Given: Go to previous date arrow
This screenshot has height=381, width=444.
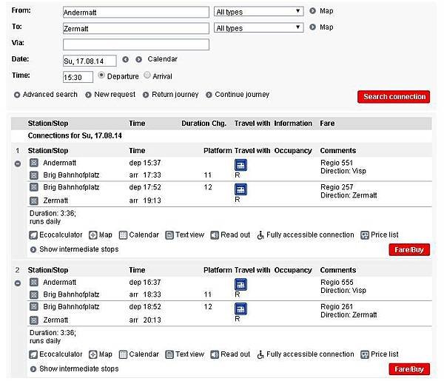Looking at the screenshot, I should [126, 59].
